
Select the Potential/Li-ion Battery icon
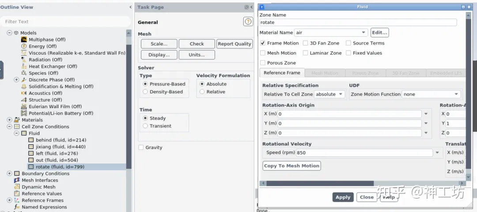24,113
